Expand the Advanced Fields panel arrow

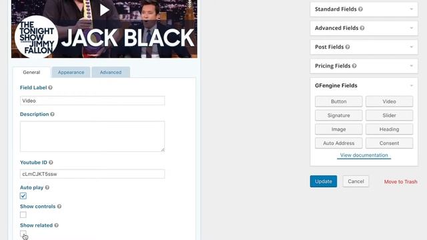pos(412,28)
